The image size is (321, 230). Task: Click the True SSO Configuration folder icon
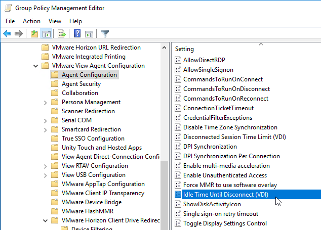click(x=55, y=139)
